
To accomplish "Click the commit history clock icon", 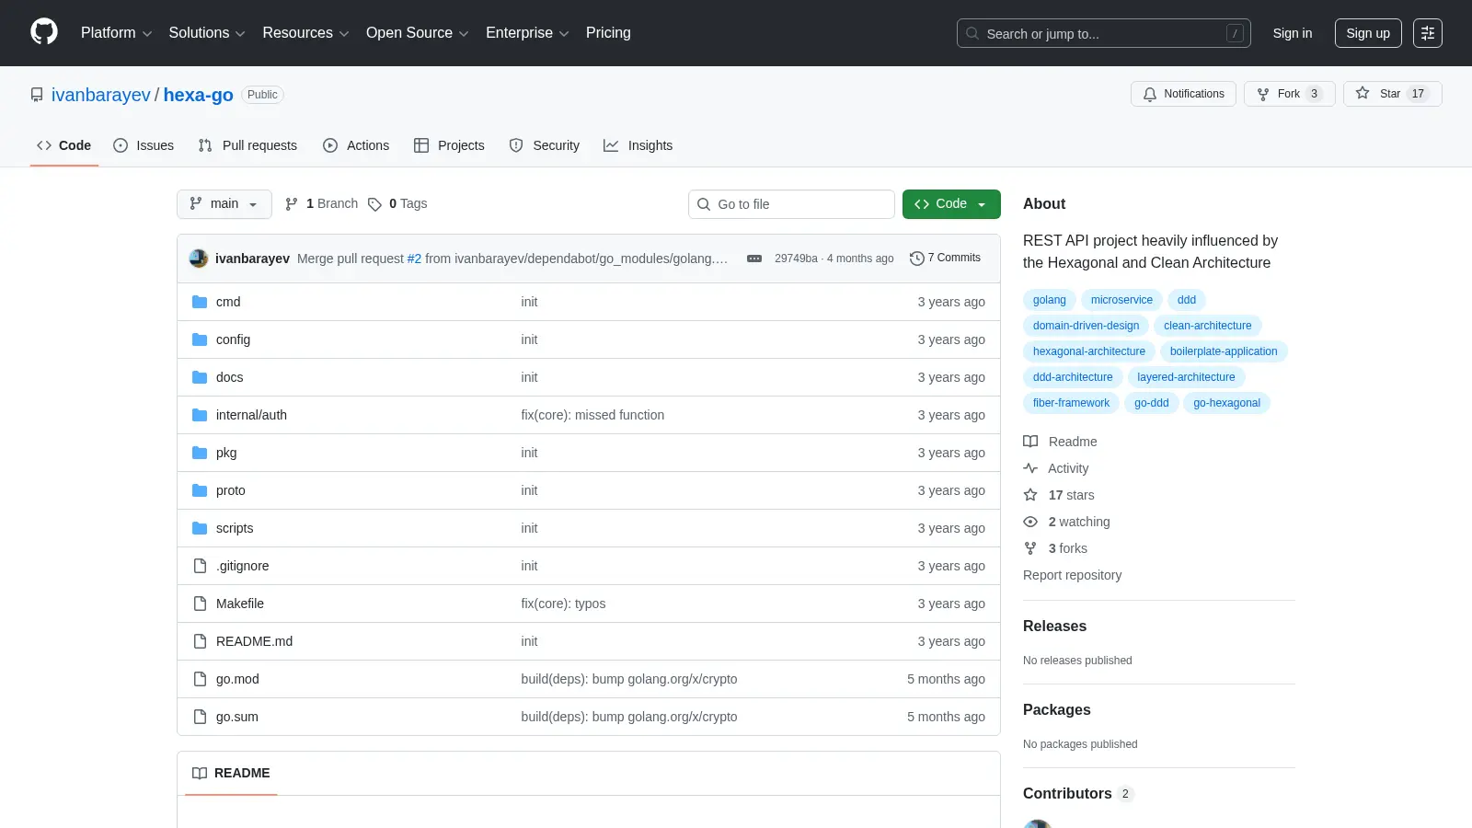I will 916,259.
